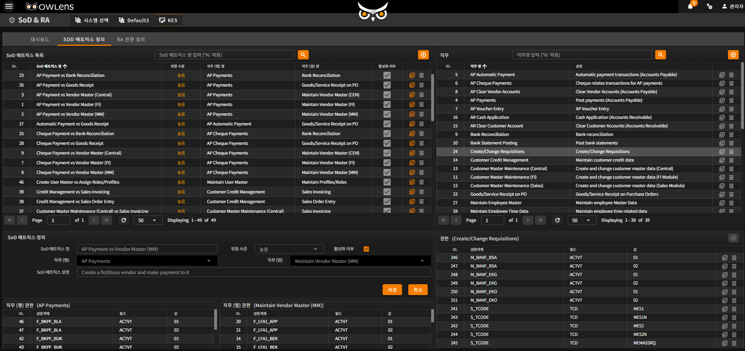
Task: Open the system selection button
Action: [x=92, y=20]
